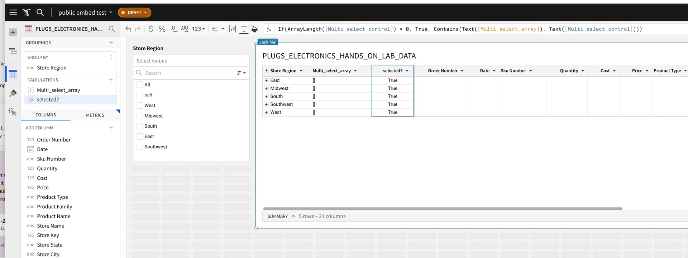Check the South checkbox in filter list

[140, 126]
